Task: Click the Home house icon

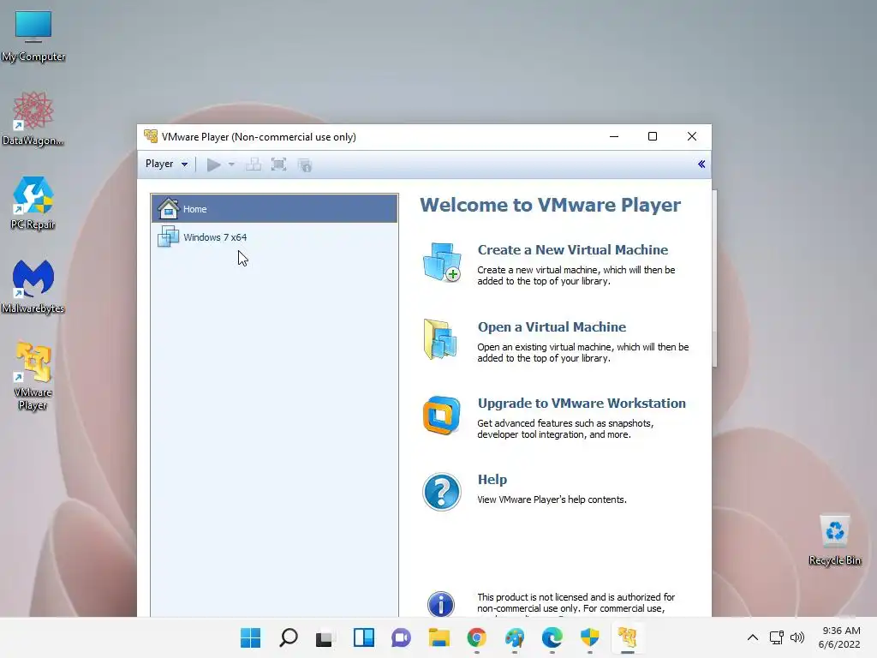Action: pos(168,208)
